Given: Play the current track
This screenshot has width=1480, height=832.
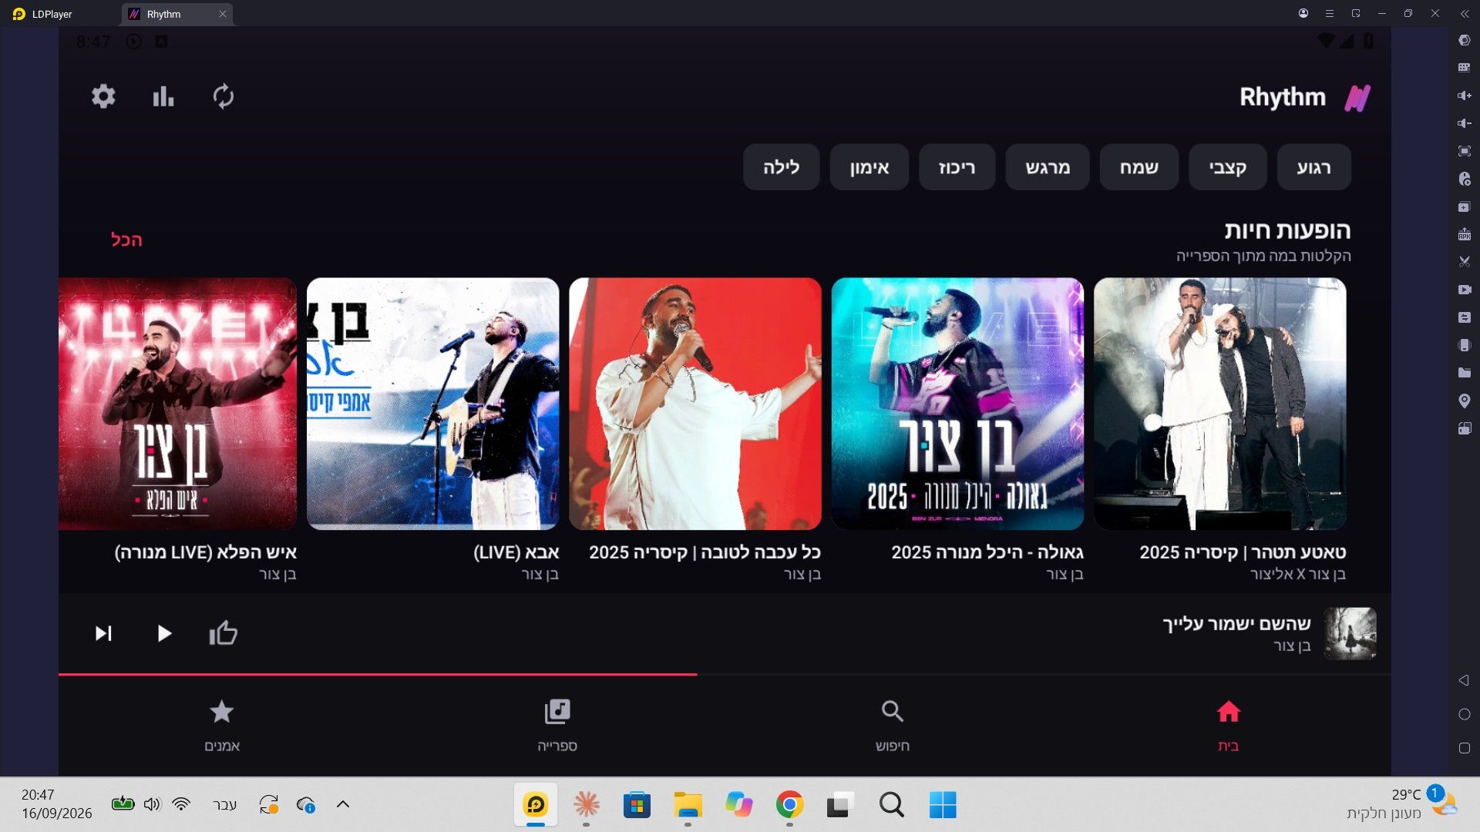Looking at the screenshot, I should pos(163,633).
